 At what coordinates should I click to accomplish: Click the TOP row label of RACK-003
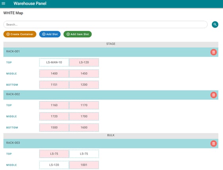pyautogui.click(x=9, y=154)
